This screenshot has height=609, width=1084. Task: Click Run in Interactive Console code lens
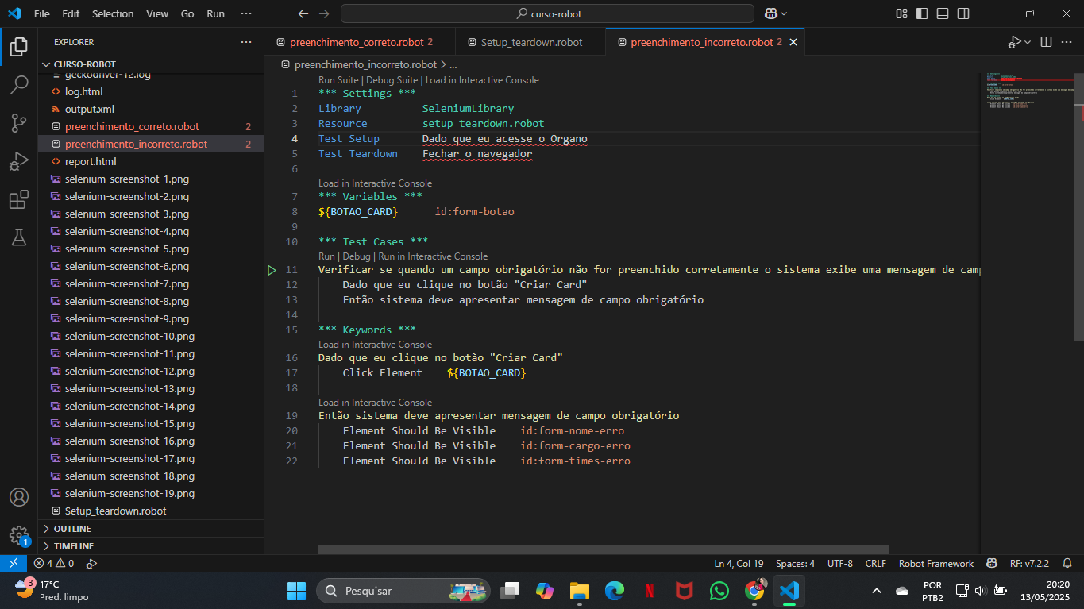433,256
